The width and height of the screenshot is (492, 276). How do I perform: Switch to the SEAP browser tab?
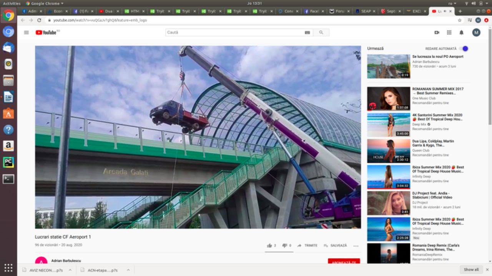[x=364, y=11]
